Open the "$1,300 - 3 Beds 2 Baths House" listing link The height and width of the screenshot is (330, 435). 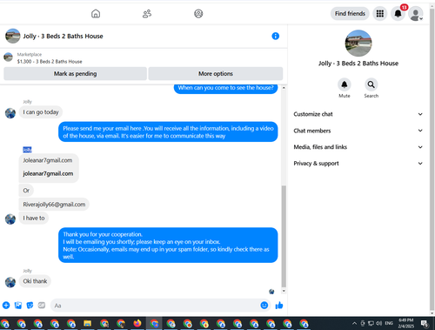[50, 62]
